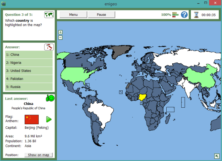Select answer 5: Russia

[x=29, y=87]
